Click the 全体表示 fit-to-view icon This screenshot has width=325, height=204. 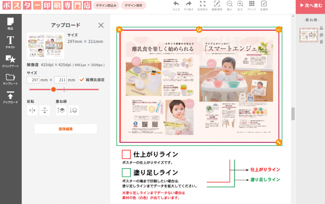coord(202,6)
